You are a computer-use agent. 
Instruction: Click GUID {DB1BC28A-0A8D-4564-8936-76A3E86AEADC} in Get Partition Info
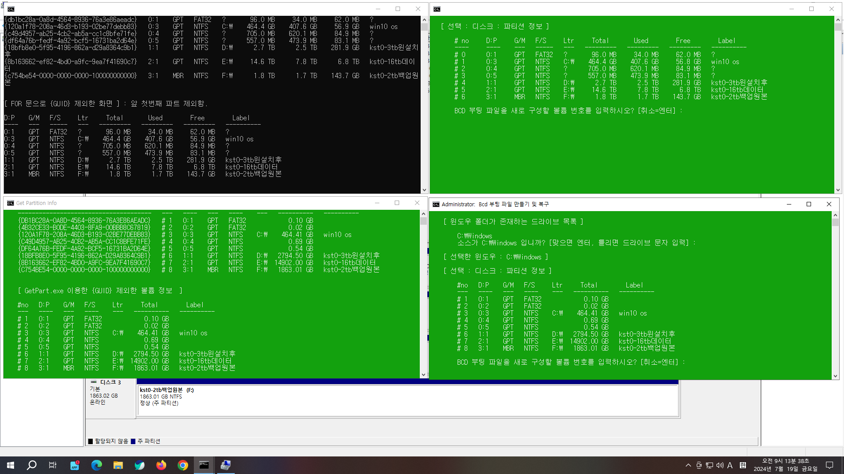84,220
